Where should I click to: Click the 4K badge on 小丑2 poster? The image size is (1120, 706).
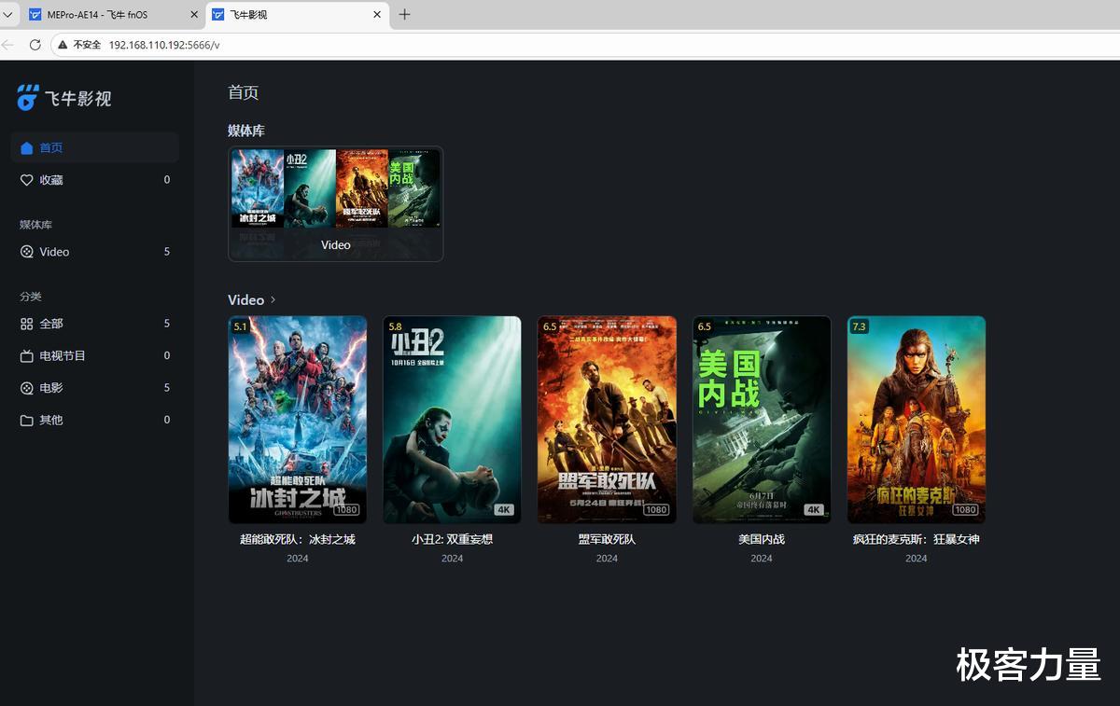[x=504, y=510]
